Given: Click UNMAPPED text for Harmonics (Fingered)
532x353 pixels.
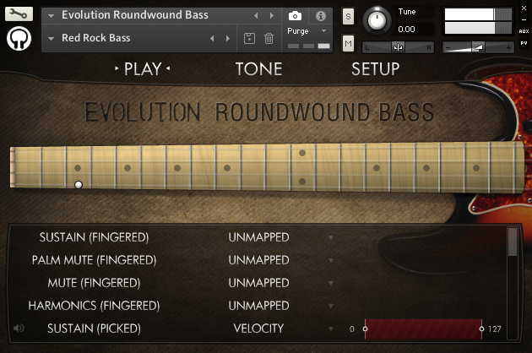Looking at the screenshot, I should (259, 306).
